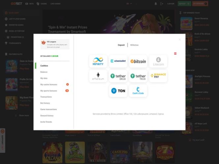Open language dropdown in top header
Viewport: 219px width, 164px height.
128,4
